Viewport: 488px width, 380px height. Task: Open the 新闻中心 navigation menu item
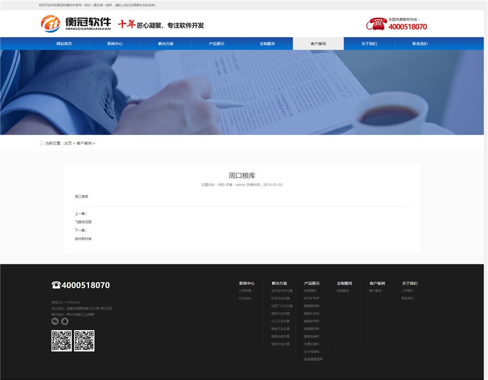coord(114,44)
